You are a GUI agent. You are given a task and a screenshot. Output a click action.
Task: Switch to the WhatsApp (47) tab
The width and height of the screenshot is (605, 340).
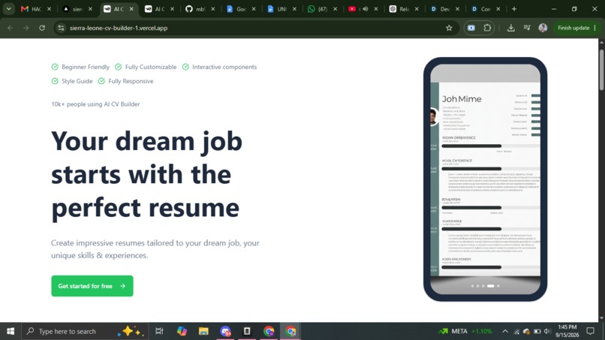(322, 9)
